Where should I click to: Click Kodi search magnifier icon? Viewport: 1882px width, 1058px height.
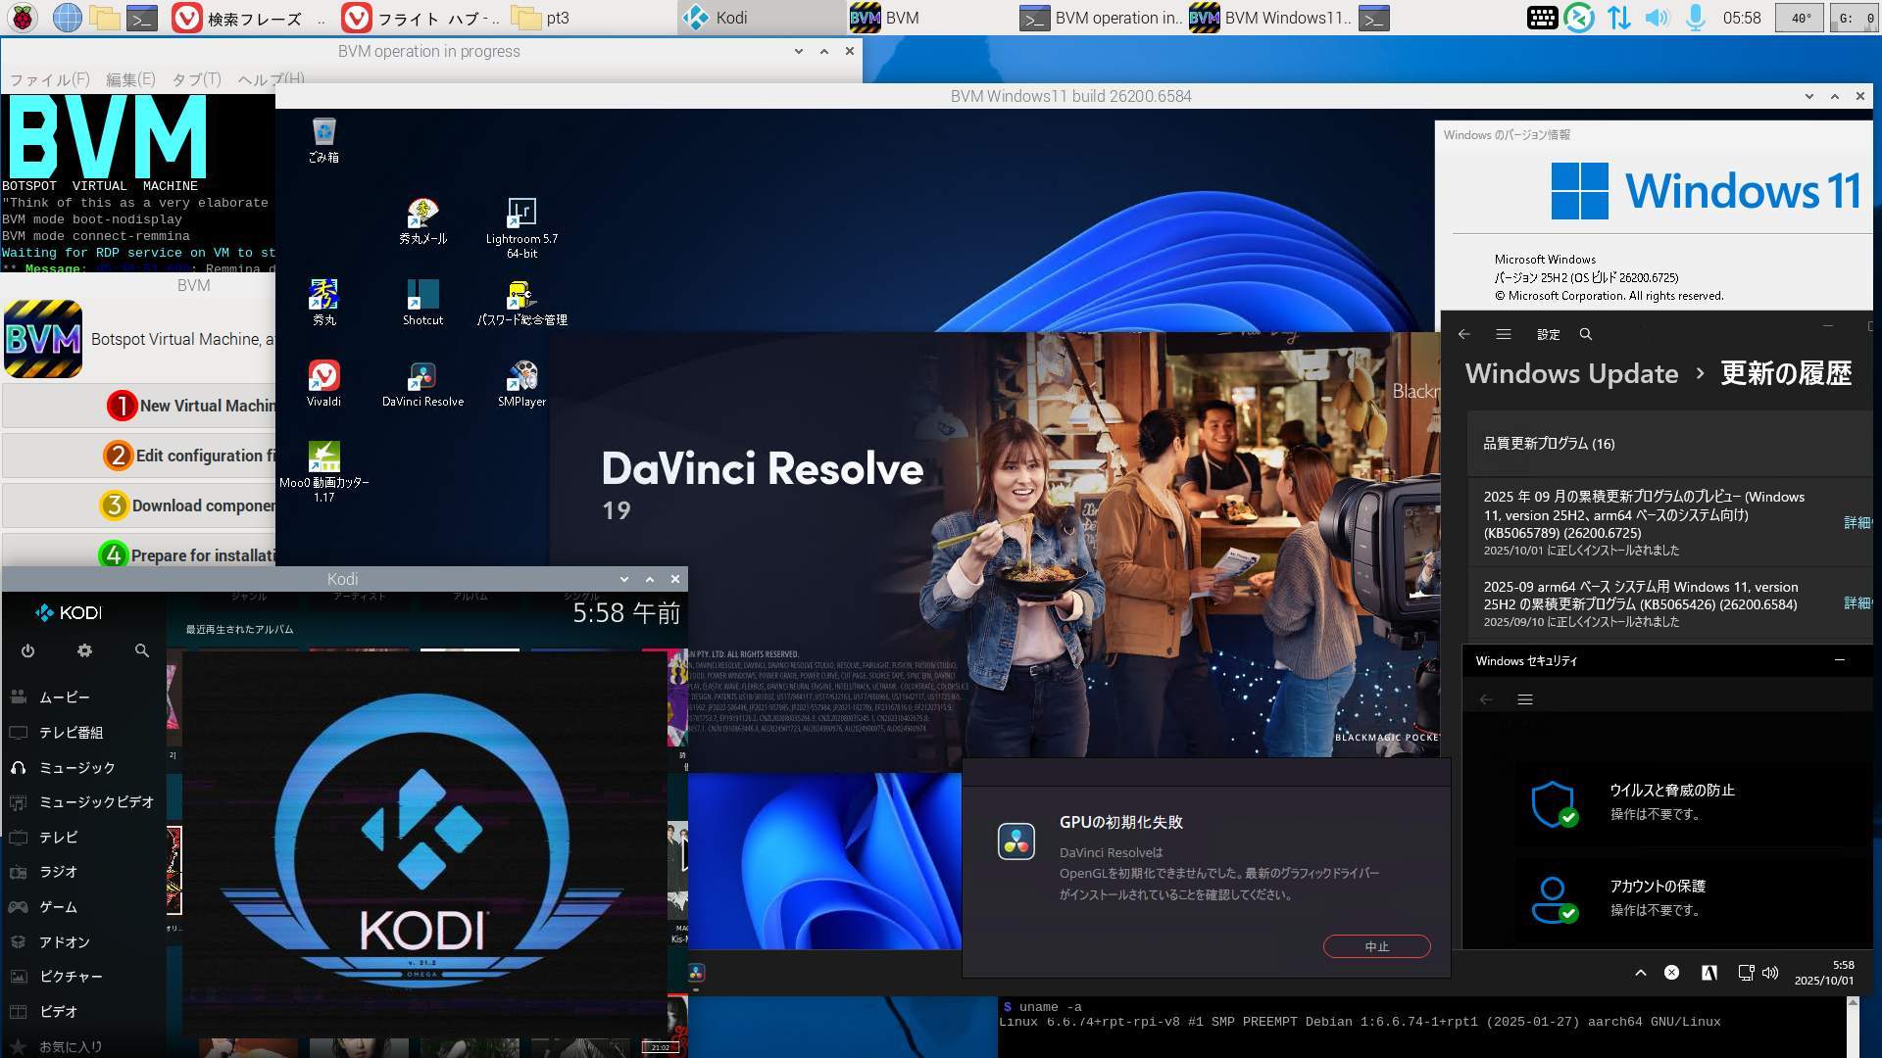click(x=142, y=650)
